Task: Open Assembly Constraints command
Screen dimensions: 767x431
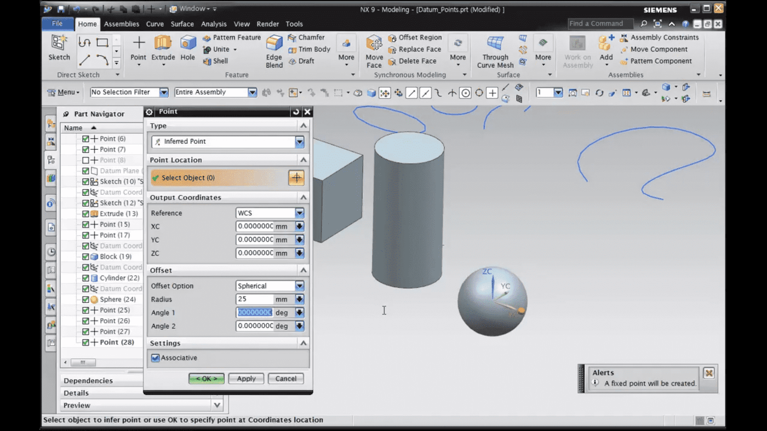Action: coord(659,38)
